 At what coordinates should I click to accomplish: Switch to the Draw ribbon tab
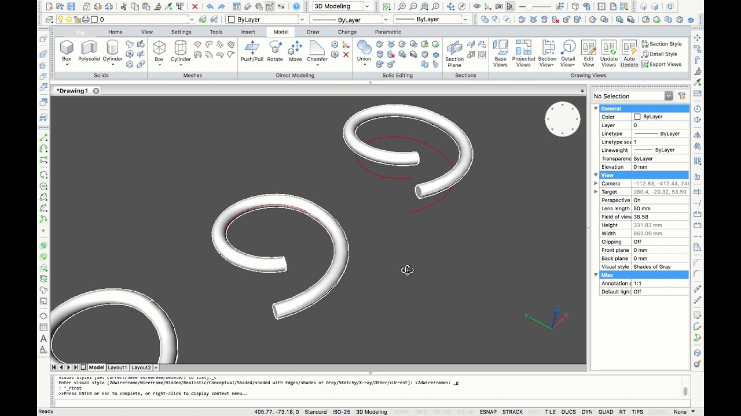313,32
